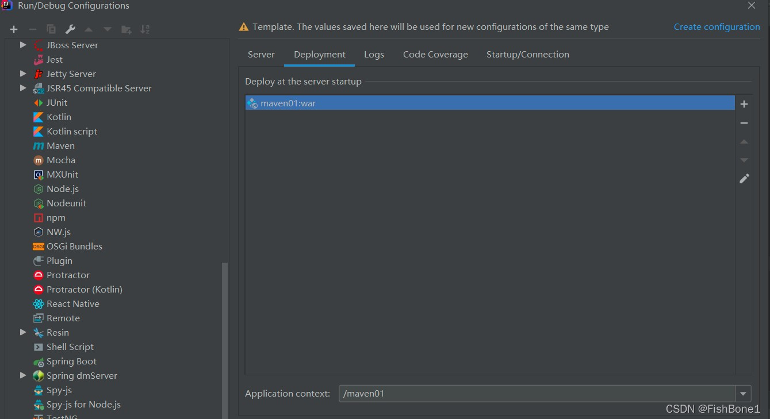The width and height of the screenshot is (770, 419).
Task: Click the React Native icon
Action: [x=39, y=304]
